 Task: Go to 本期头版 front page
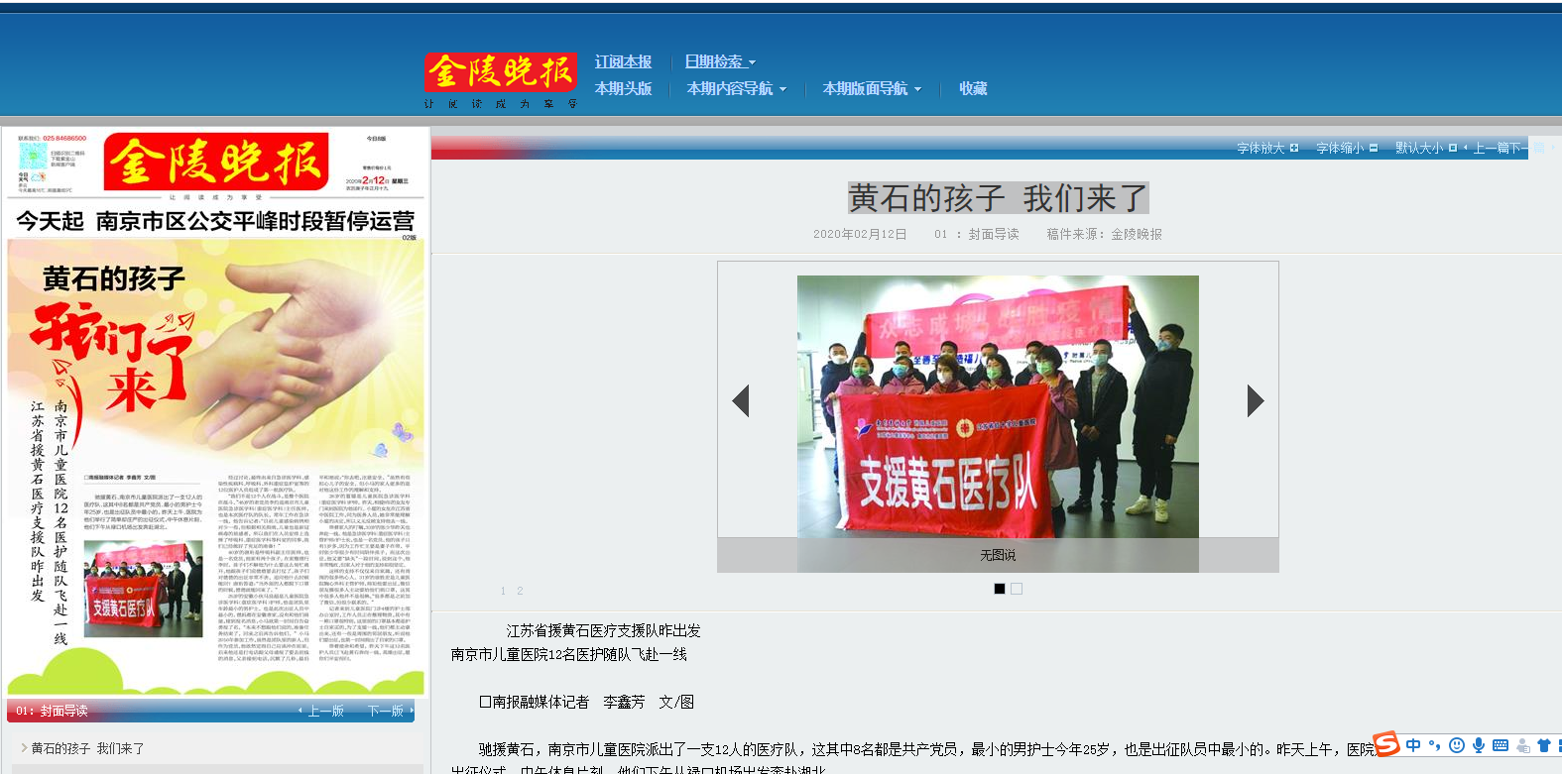pos(623,88)
